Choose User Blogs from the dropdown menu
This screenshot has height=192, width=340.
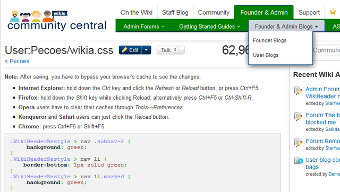coord(266,55)
